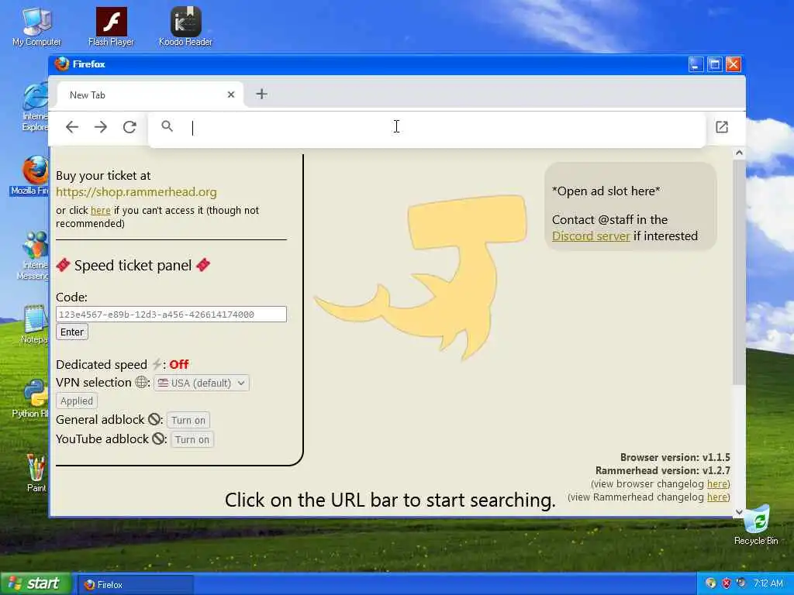The image size is (794, 595).
Task: Minimize the Firefox window
Action: [696, 64]
